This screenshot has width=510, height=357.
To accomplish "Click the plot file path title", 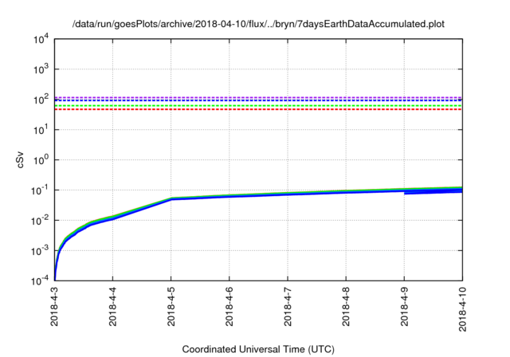I will pyautogui.click(x=258, y=24).
